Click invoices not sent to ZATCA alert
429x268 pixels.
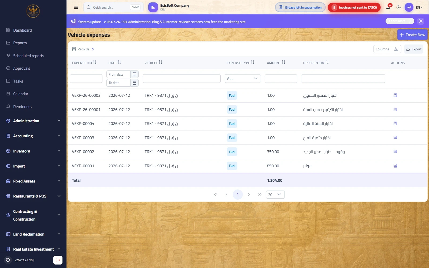(354, 8)
